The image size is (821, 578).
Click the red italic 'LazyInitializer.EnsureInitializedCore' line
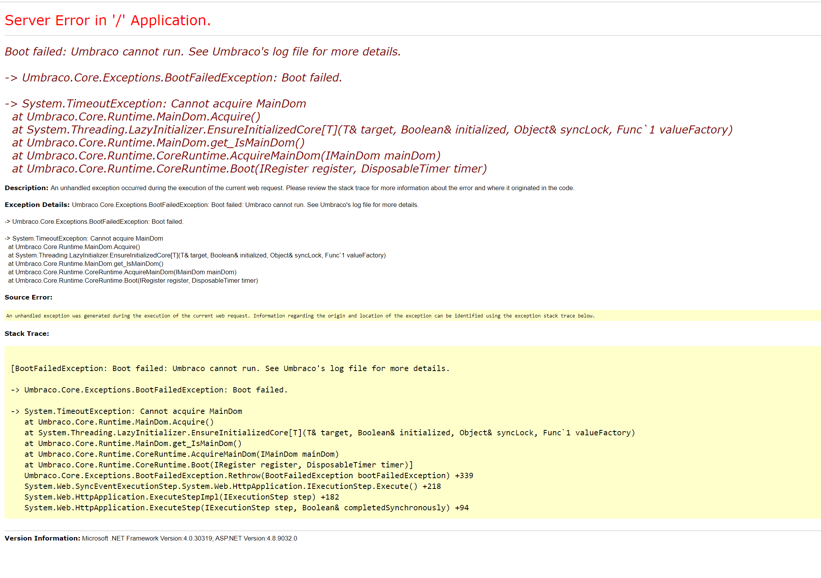(372, 130)
